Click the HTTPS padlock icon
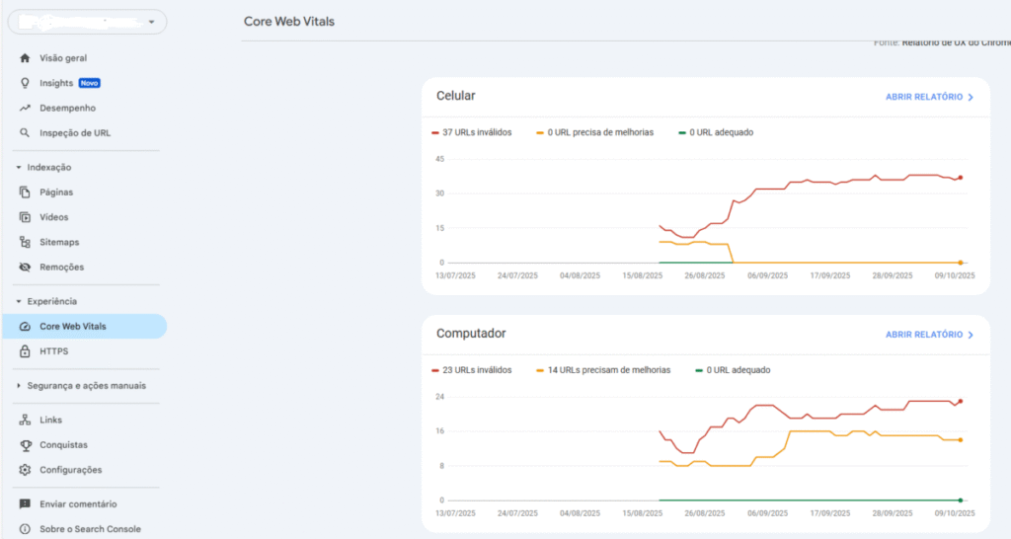This screenshot has width=1011, height=539. (x=25, y=351)
